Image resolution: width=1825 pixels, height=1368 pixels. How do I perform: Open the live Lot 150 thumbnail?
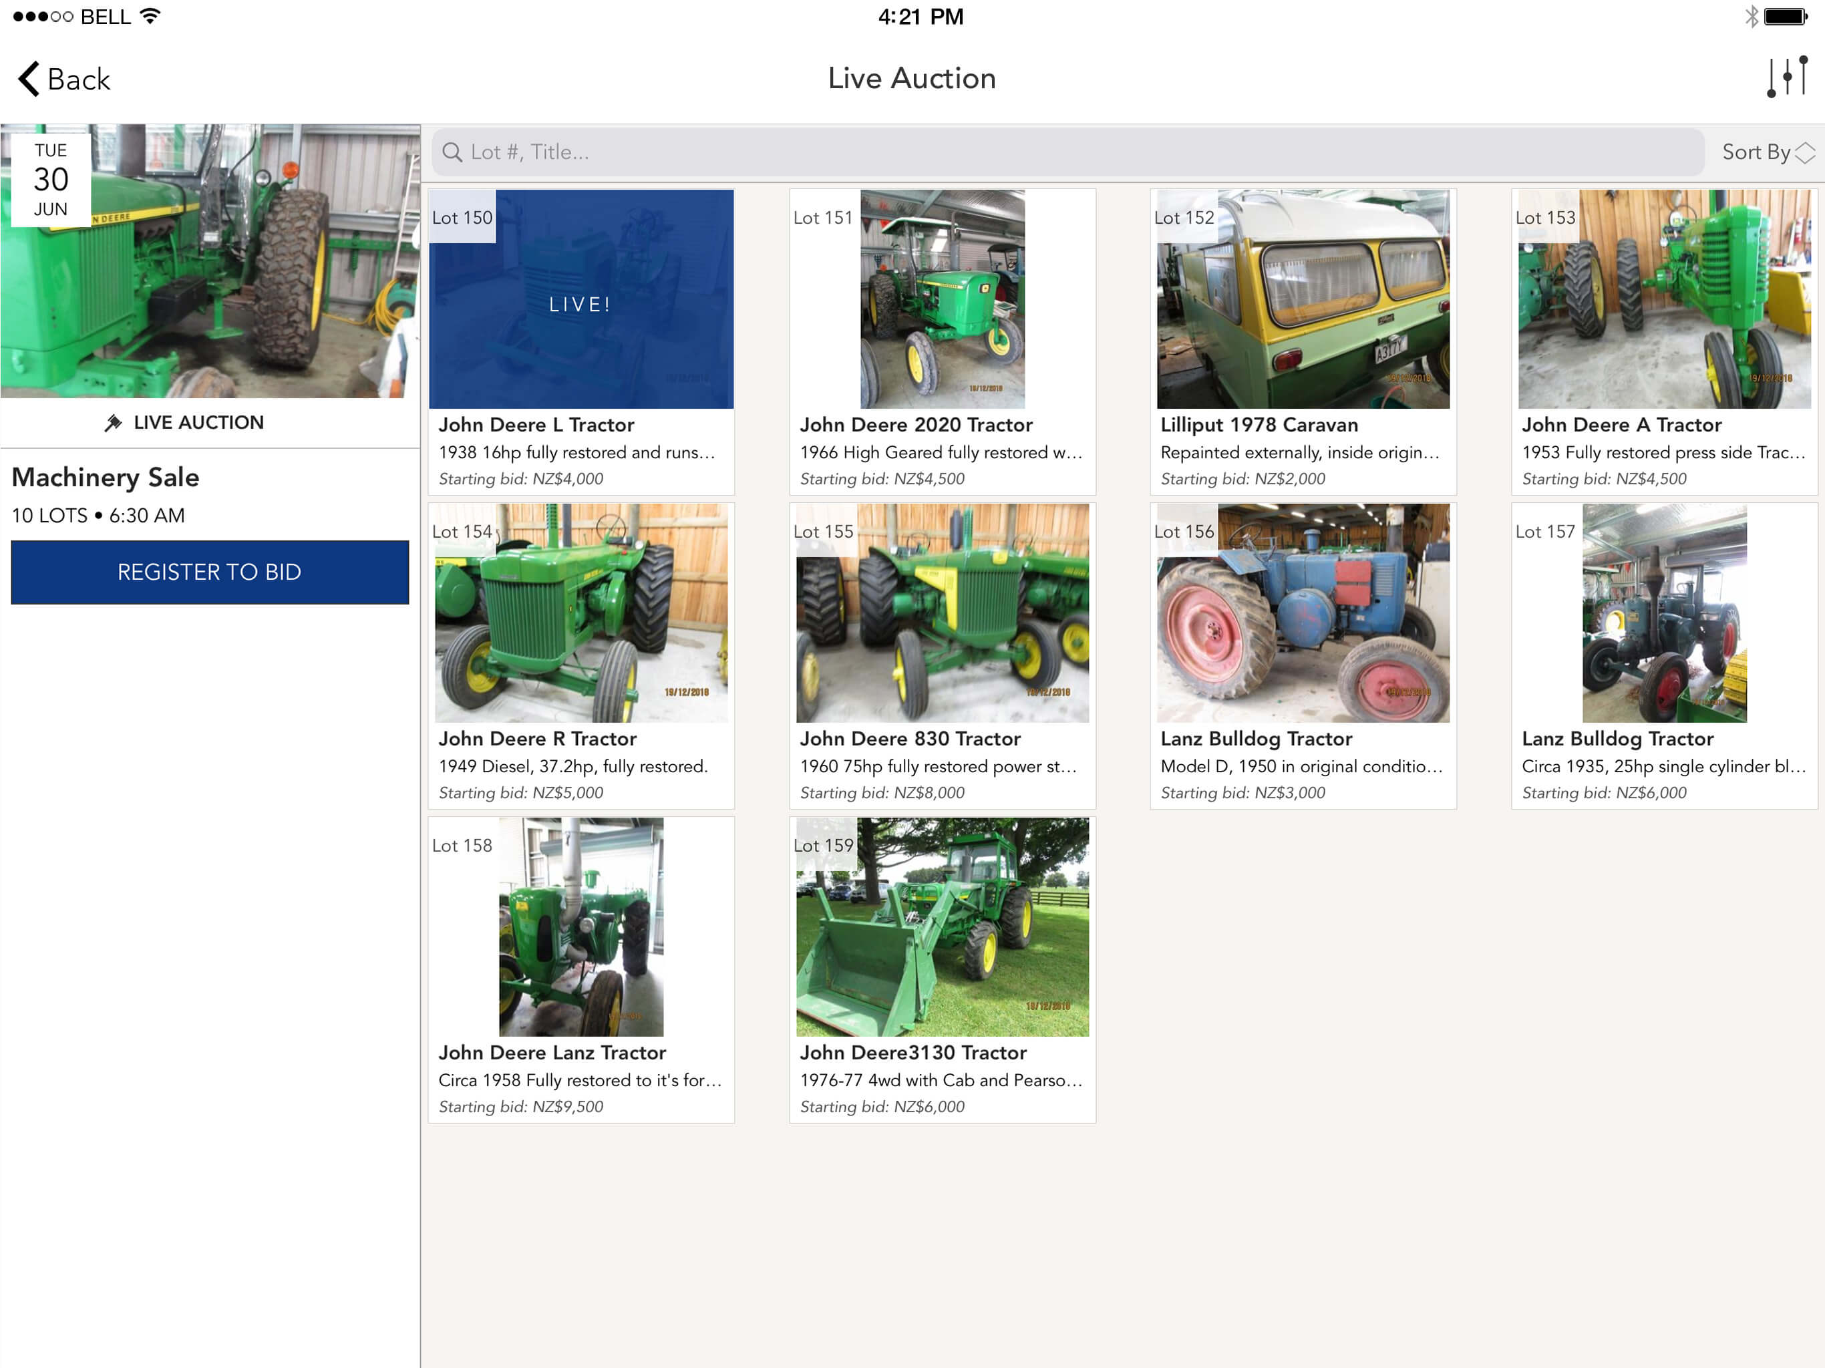click(582, 299)
